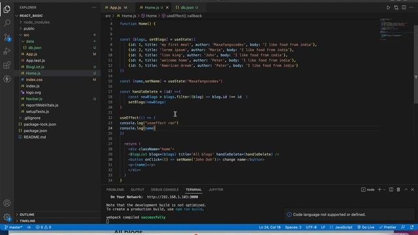This screenshot has width=418, height=235.
Task: Click Ln 24, Col 18 cursor position
Action: click(x=270, y=227)
